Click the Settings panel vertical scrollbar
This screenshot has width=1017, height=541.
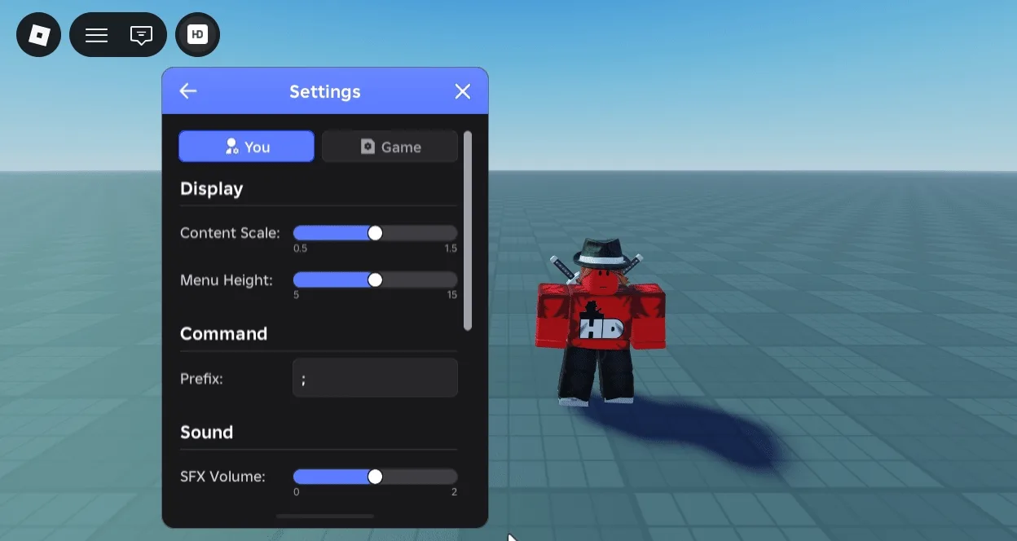click(x=468, y=231)
